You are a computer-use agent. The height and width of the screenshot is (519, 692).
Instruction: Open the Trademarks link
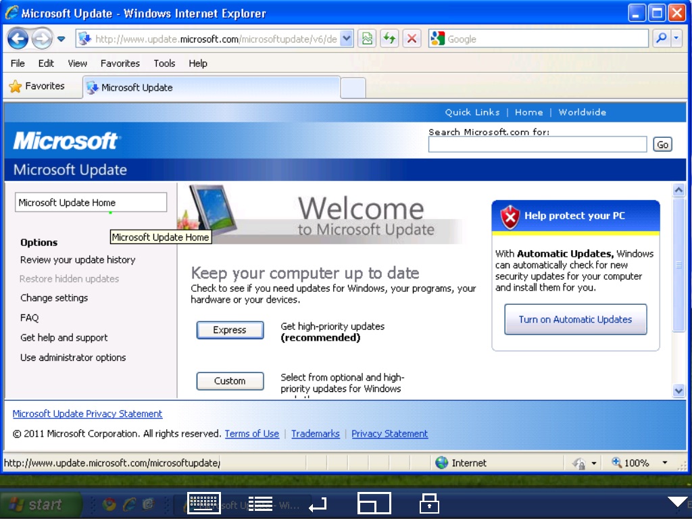pyautogui.click(x=316, y=434)
